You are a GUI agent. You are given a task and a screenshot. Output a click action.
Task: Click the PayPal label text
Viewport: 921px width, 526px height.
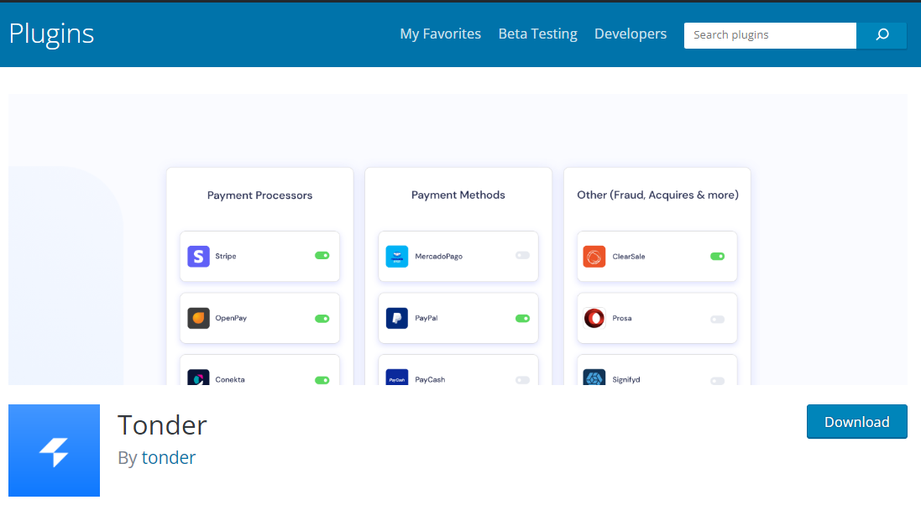coord(426,318)
